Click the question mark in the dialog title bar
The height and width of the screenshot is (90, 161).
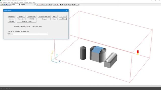pyautogui.click(x=63, y=10)
